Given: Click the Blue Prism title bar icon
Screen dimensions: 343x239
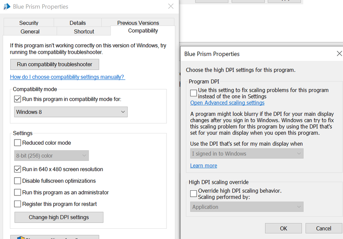Looking at the screenshot, I should (x=7, y=7).
